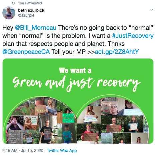Click the Green and just recovery script text
This screenshot has width=157, height=157.
tap(76, 84)
